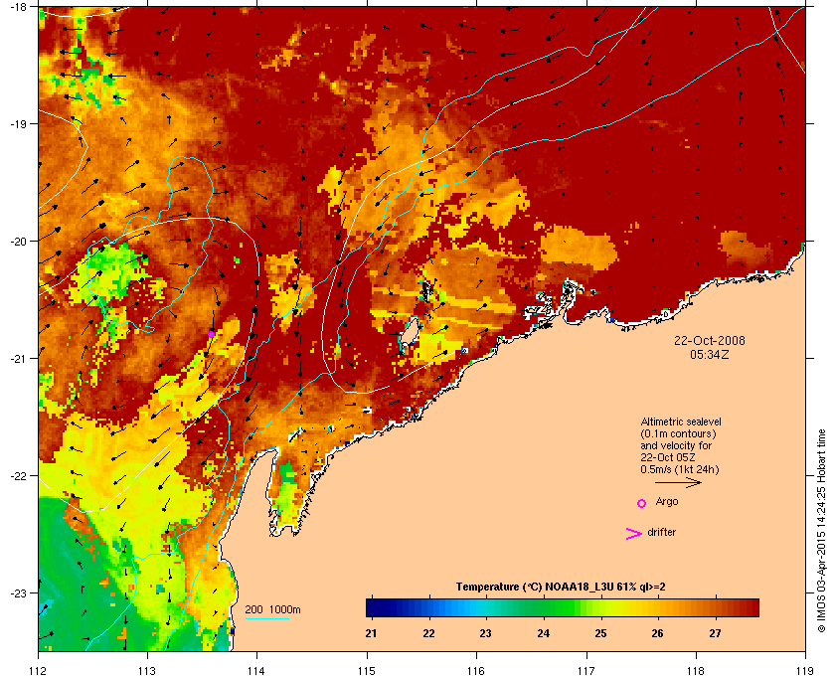Click the longitude axis label 114
This screenshot has height=676, width=835.
(x=256, y=671)
